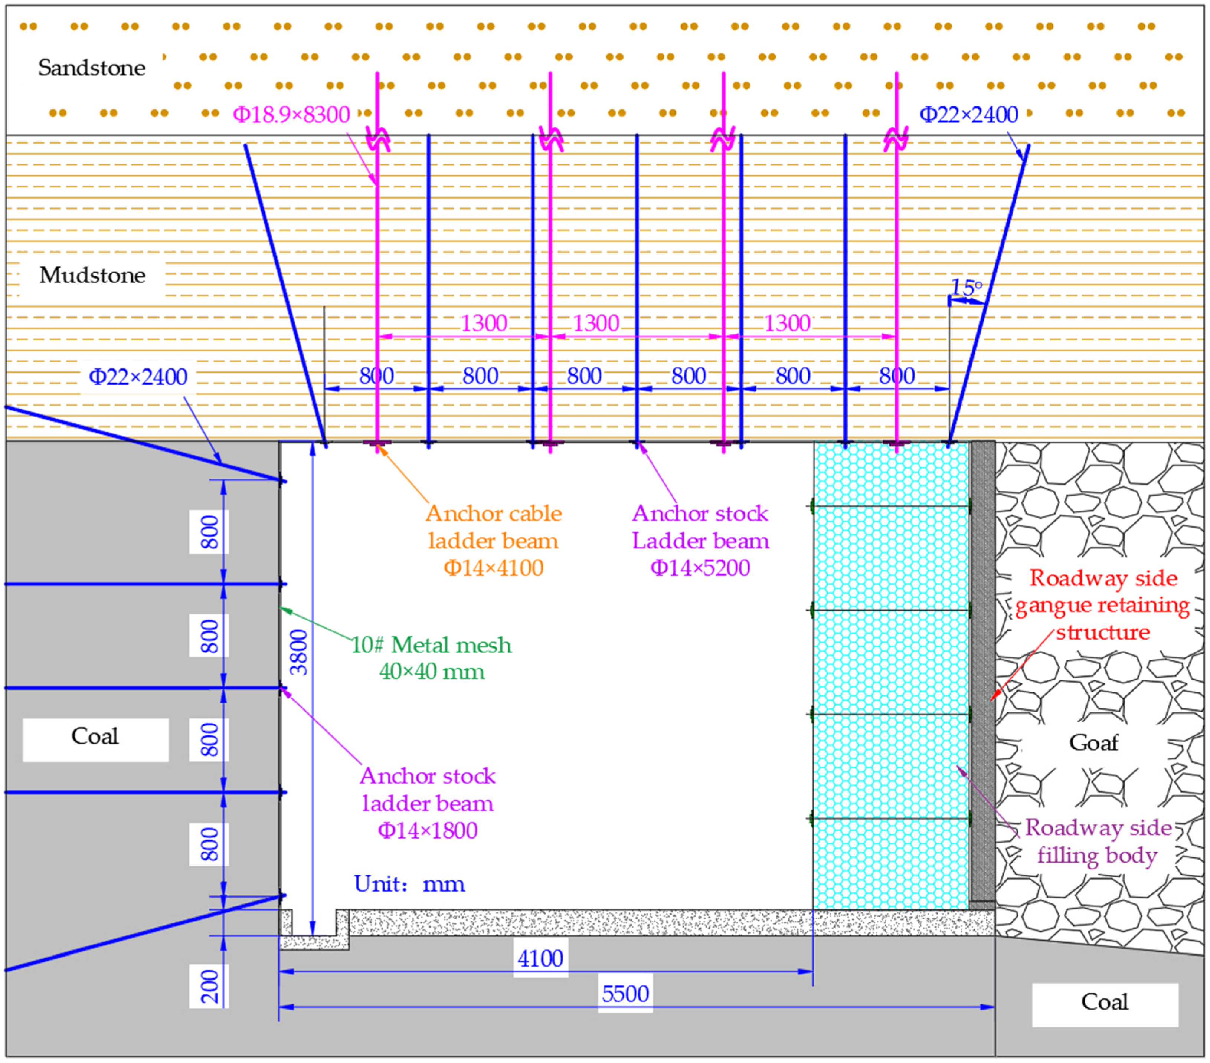Click the Anchor cable ladder beam Φ14×4100 text

click(493, 541)
